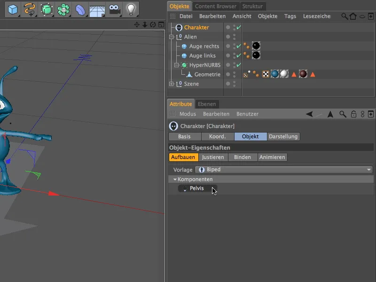Screen dimensions: 376x282
Task: Switch to Content Browser tab
Action: coord(216,6)
